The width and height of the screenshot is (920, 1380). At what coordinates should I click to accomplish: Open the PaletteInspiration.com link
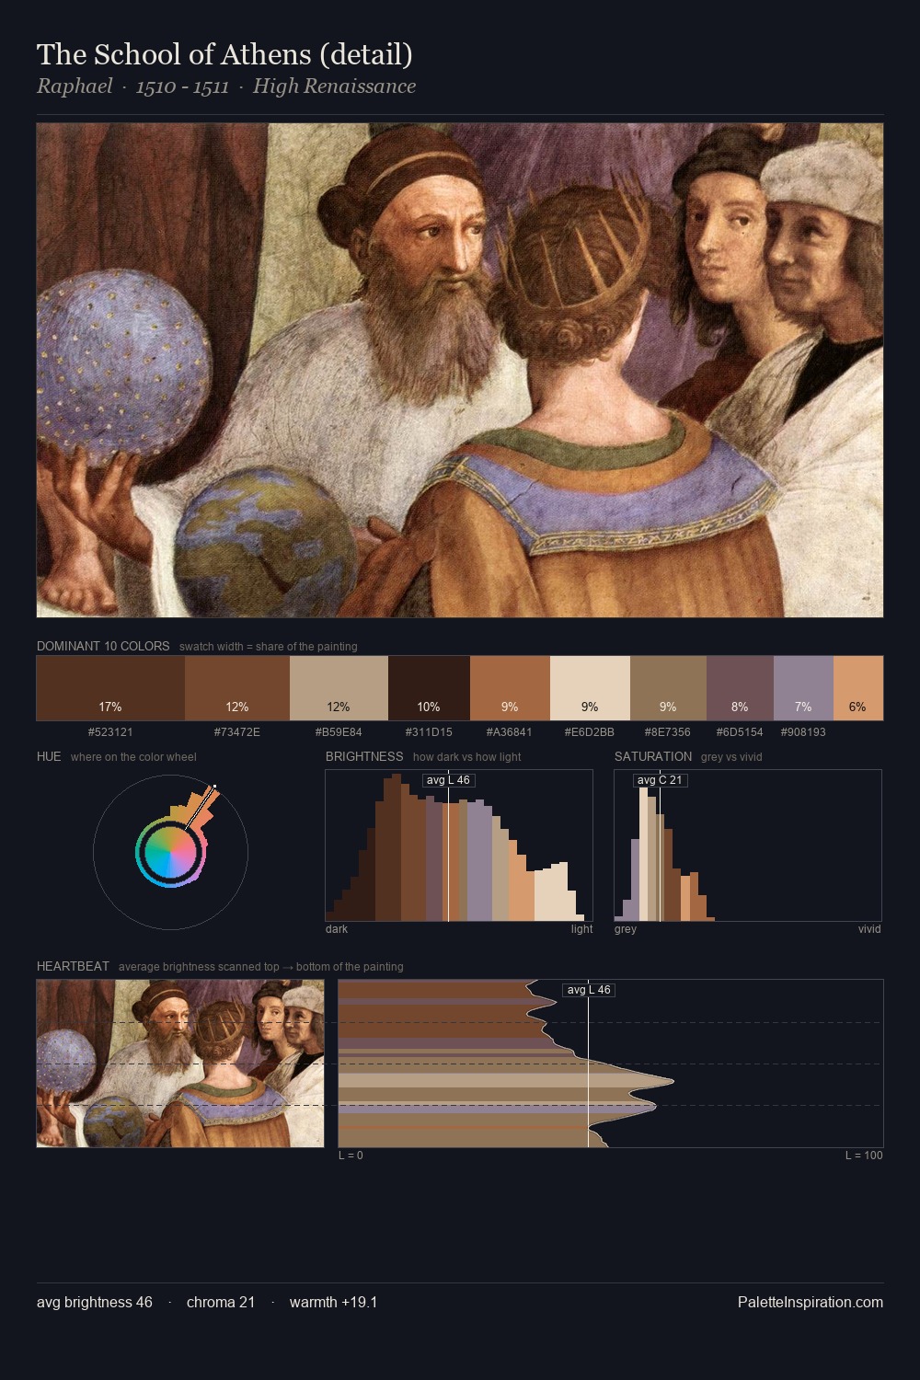tap(811, 1302)
